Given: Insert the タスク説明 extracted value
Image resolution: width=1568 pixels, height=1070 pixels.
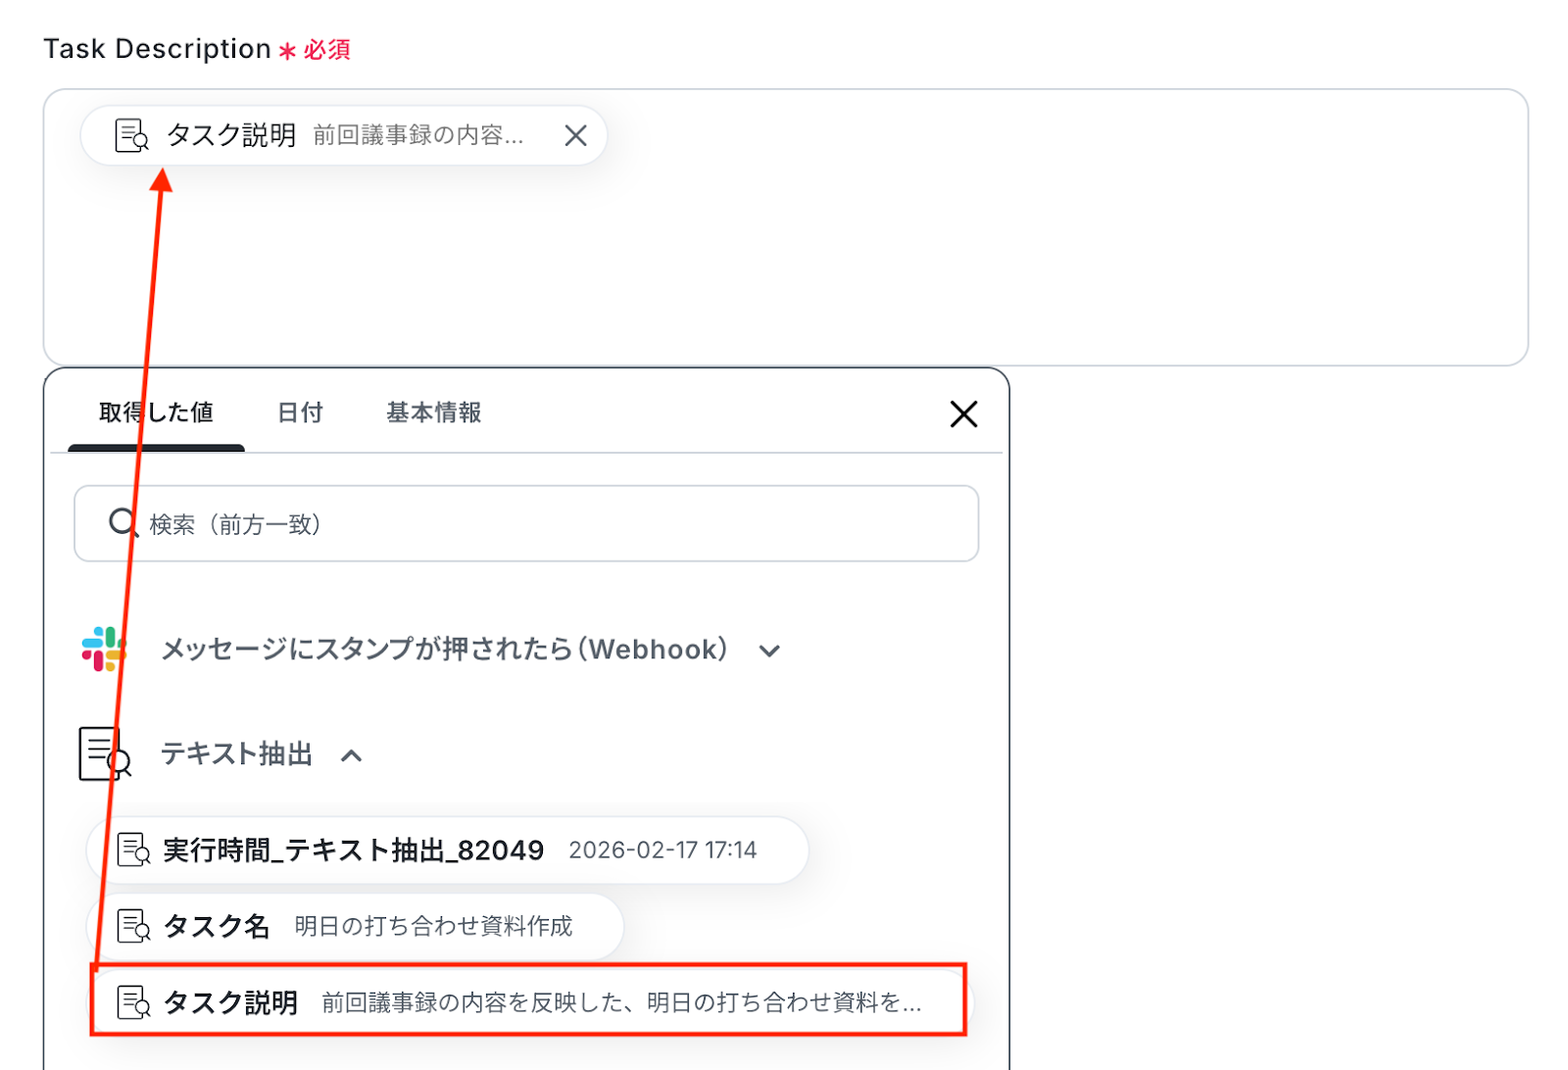Looking at the screenshot, I should point(528,1001).
